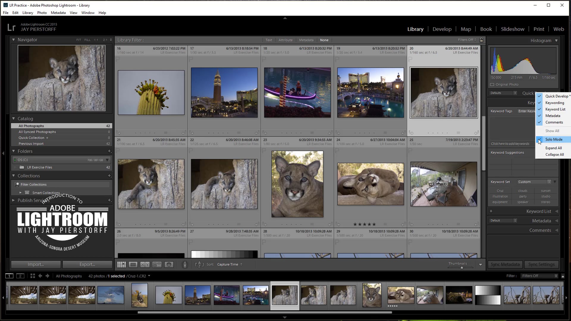Select the Painter spray-can tool
This screenshot has height=321, width=571.
coord(185,264)
